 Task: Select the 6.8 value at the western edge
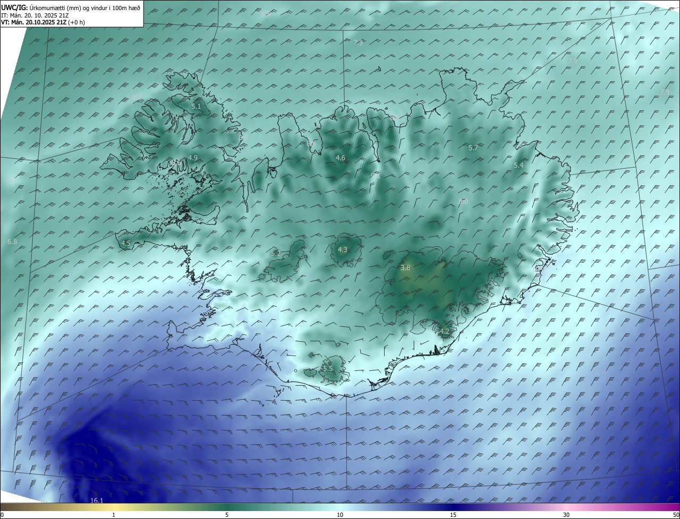tap(12, 242)
